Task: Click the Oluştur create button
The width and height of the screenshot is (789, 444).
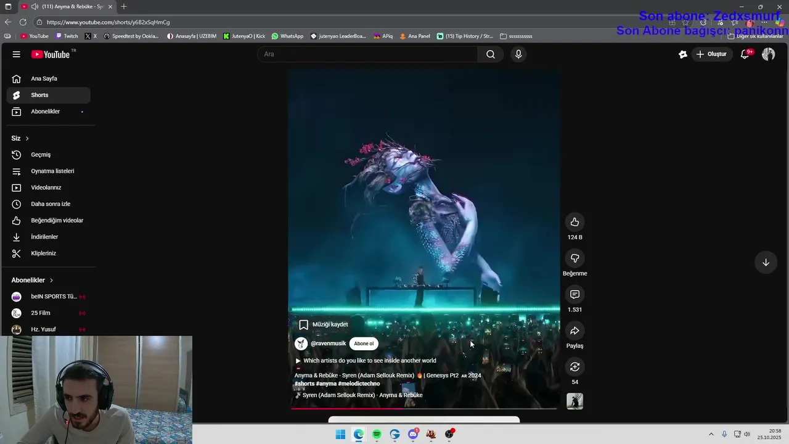Action: (x=711, y=54)
